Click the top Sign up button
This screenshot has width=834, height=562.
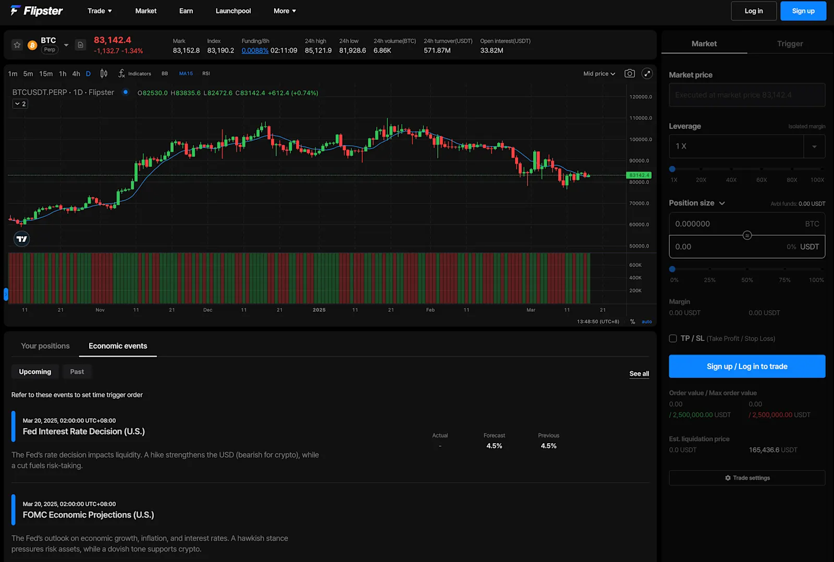(x=803, y=11)
